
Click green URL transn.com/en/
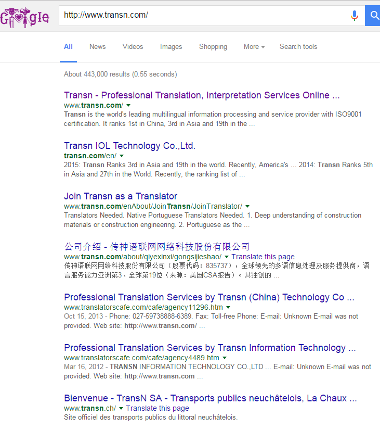coord(90,156)
